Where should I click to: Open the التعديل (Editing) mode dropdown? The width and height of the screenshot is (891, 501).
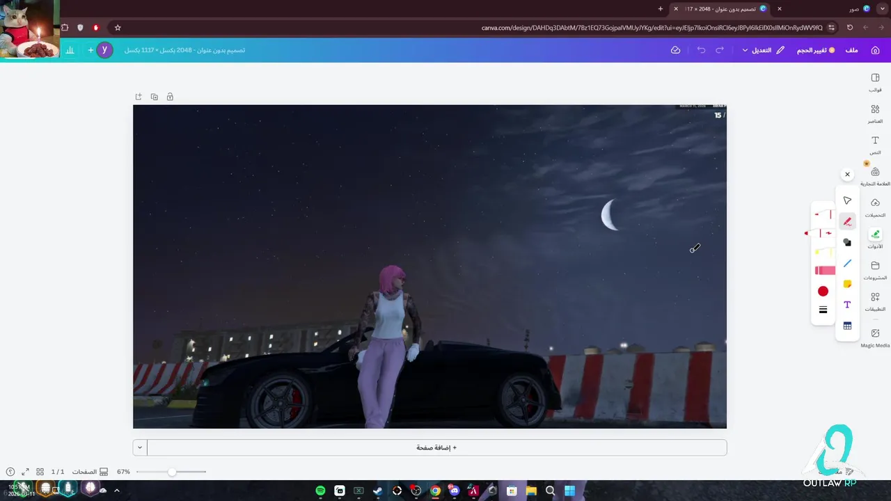(x=764, y=50)
